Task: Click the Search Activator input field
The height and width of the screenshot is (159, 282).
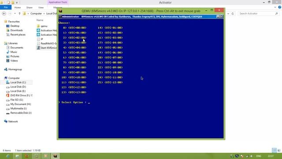Action: click(258, 14)
